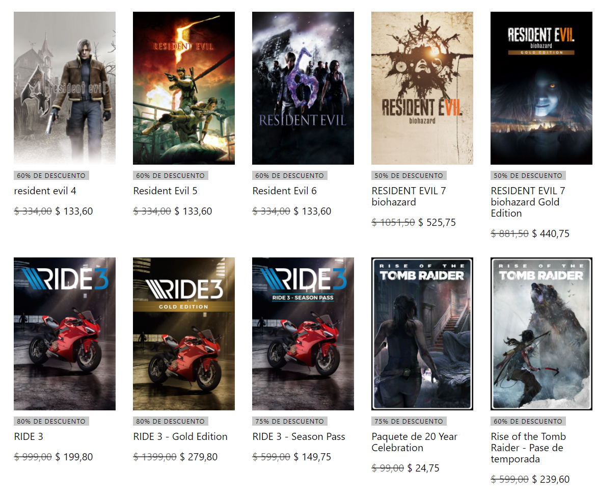Select "Paquete de 20 Year Celebration" title link
The height and width of the screenshot is (495, 597).
(x=414, y=442)
